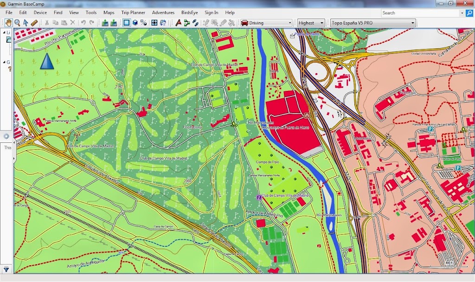The width and height of the screenshot is (475, 282).
Task: Click into the Search field
Action: pos(420,13)
